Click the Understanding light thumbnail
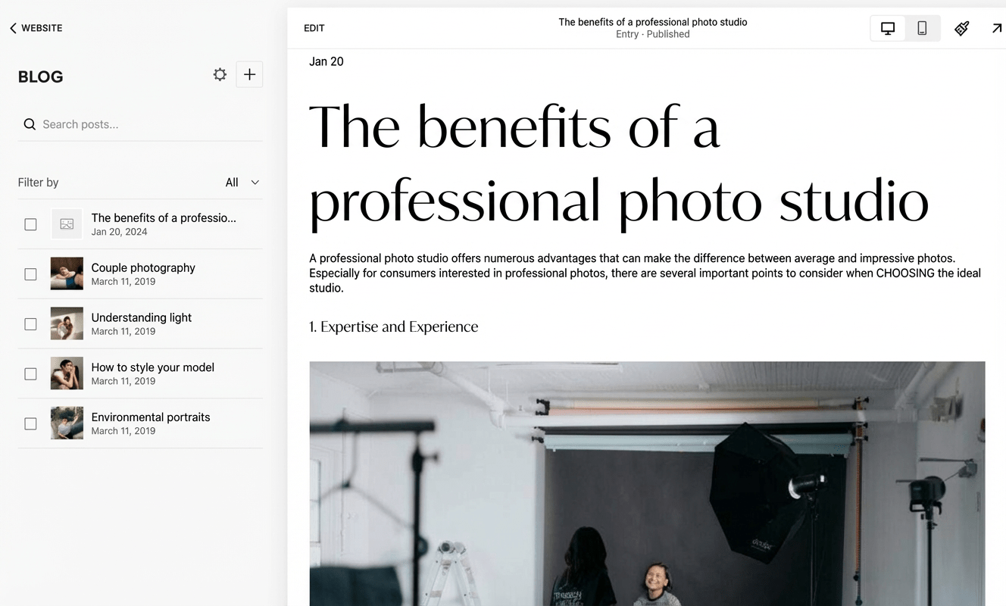1006x606 pixels. [x=67, y=323]
